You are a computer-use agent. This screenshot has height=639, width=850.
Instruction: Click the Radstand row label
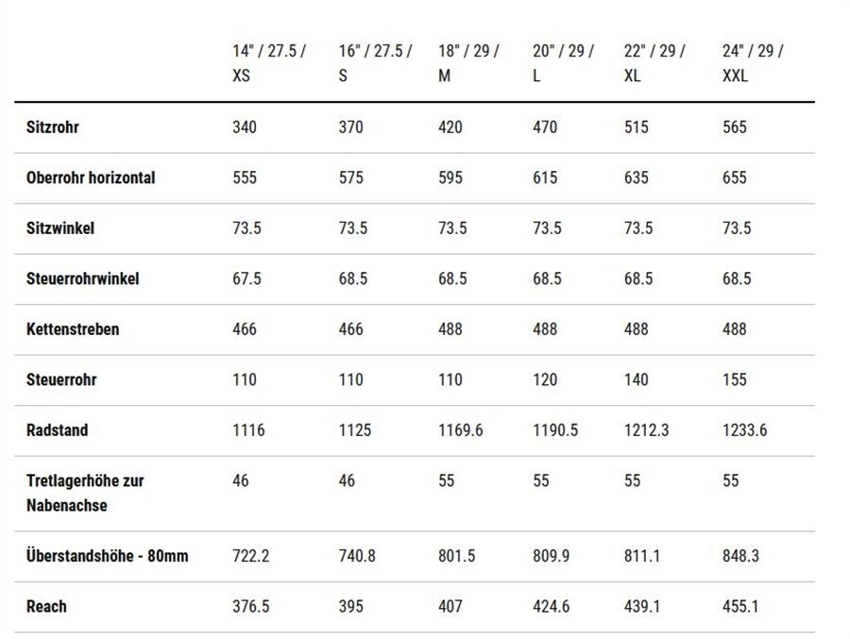tap(57, 430)
